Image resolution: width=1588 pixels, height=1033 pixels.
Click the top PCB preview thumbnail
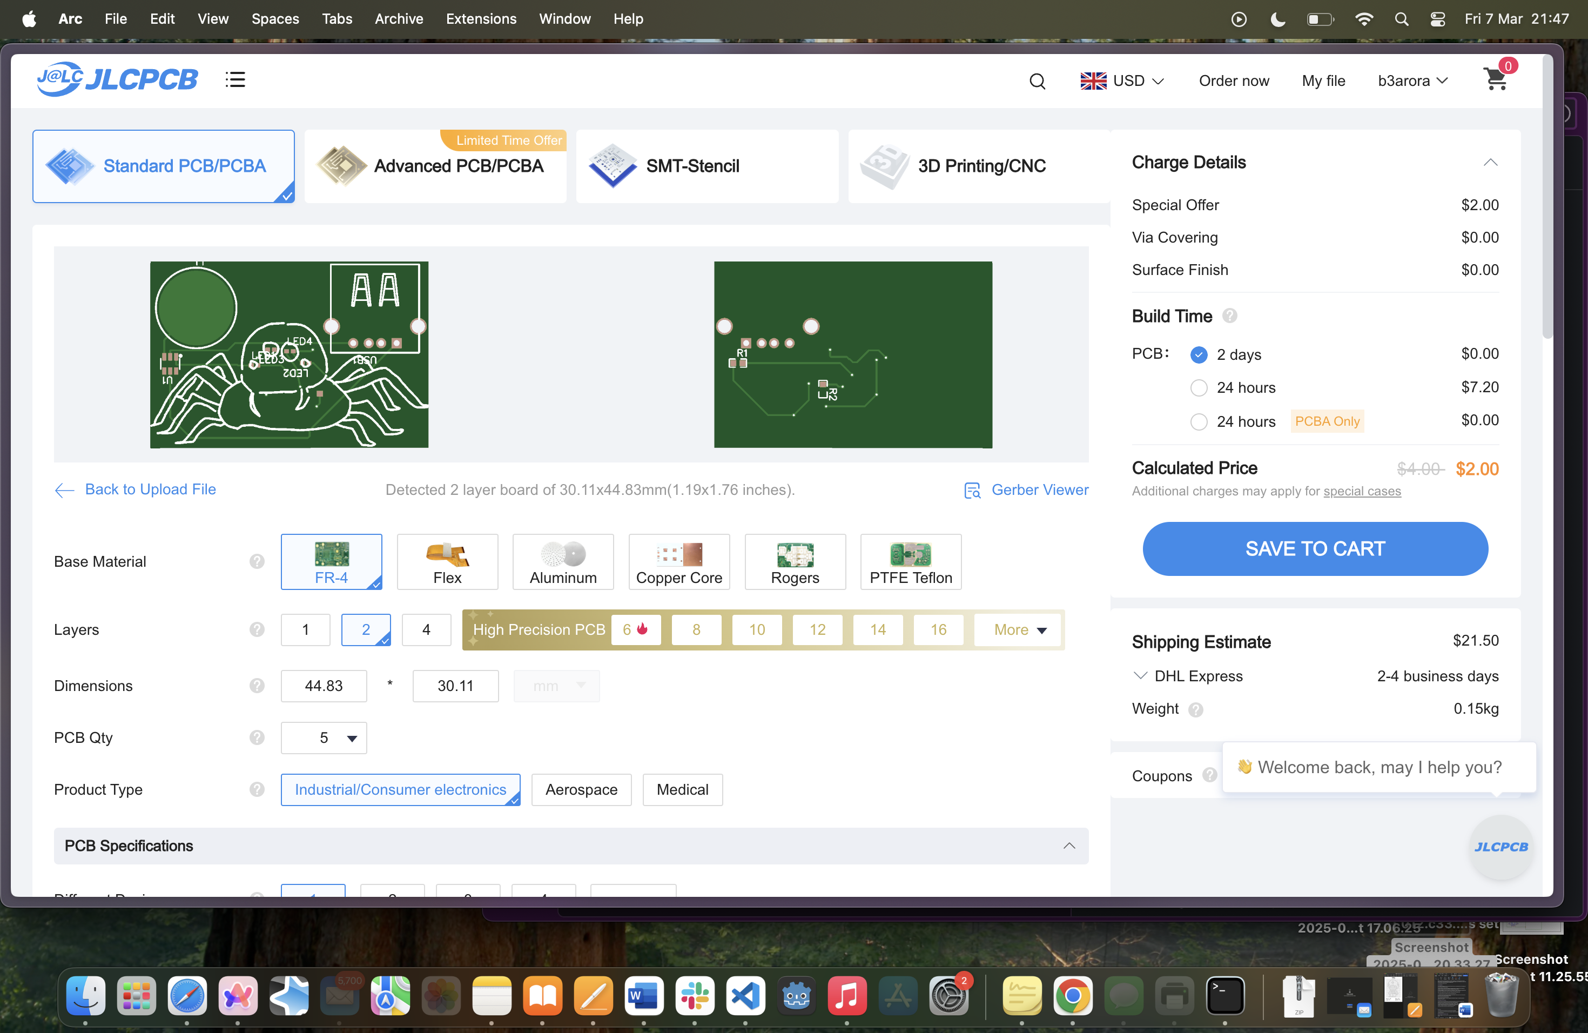pyautogui.click(x=289, y=354)
